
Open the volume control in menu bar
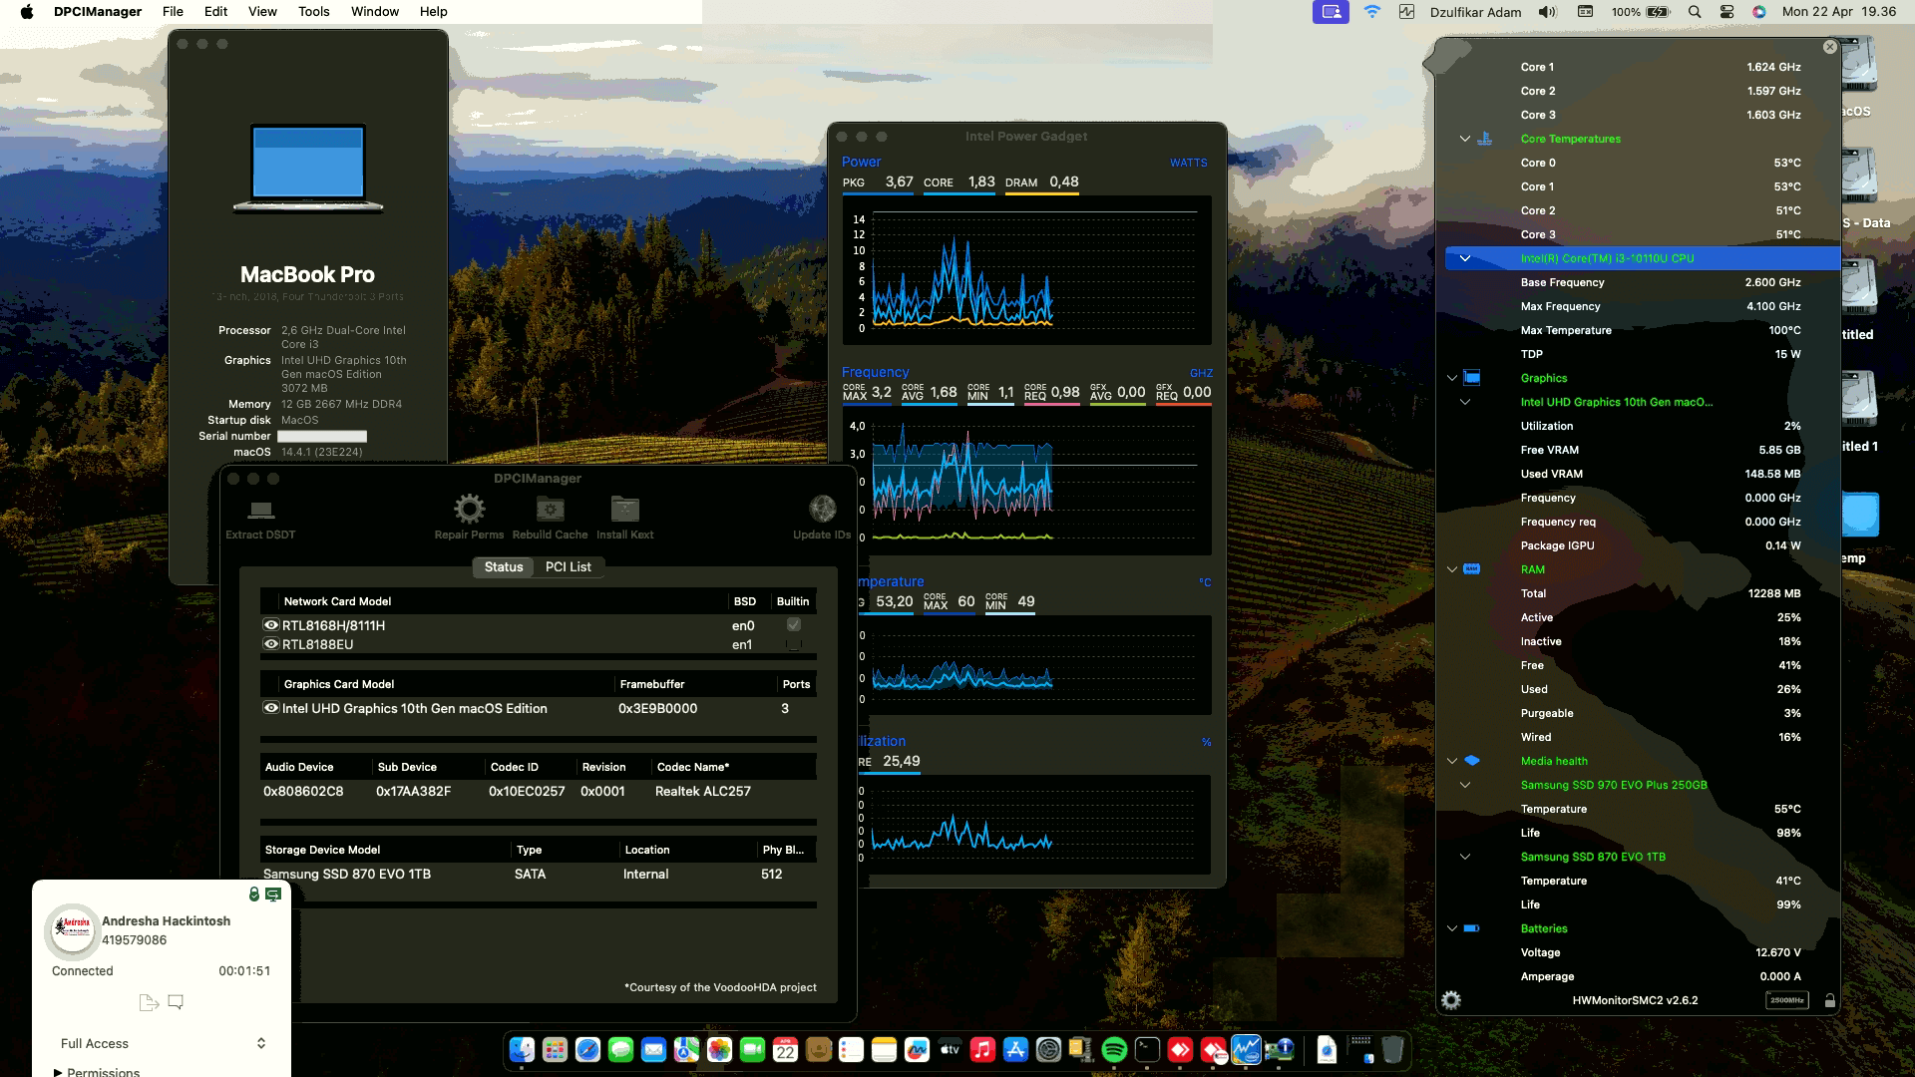1547,12
